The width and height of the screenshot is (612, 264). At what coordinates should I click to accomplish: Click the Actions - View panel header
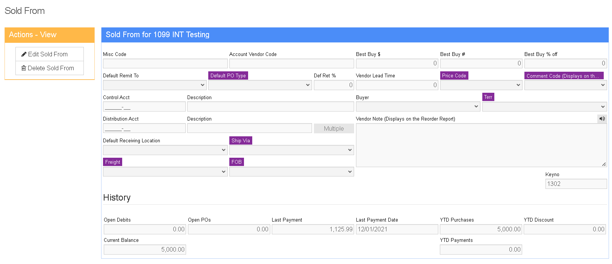(50, 35)
